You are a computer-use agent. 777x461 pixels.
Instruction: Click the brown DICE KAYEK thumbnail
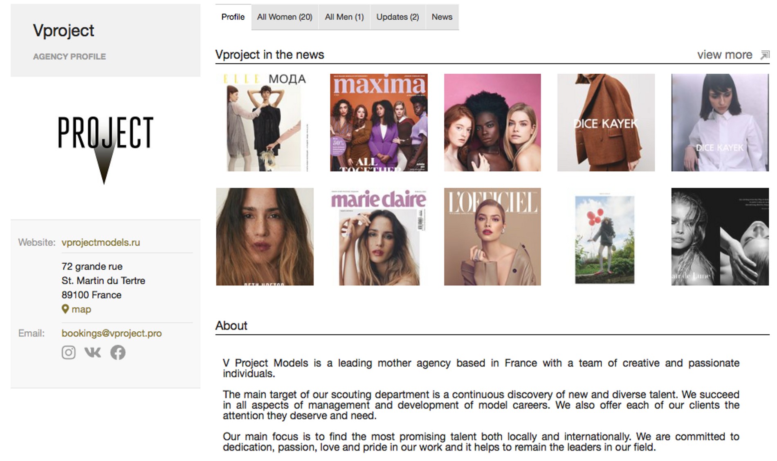pos(605,123)
